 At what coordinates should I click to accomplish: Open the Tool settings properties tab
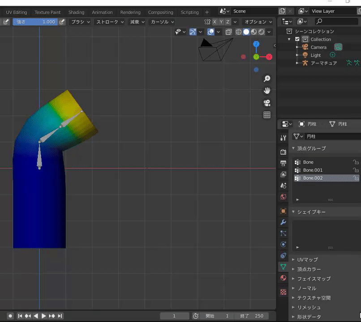tap(283, 138)
